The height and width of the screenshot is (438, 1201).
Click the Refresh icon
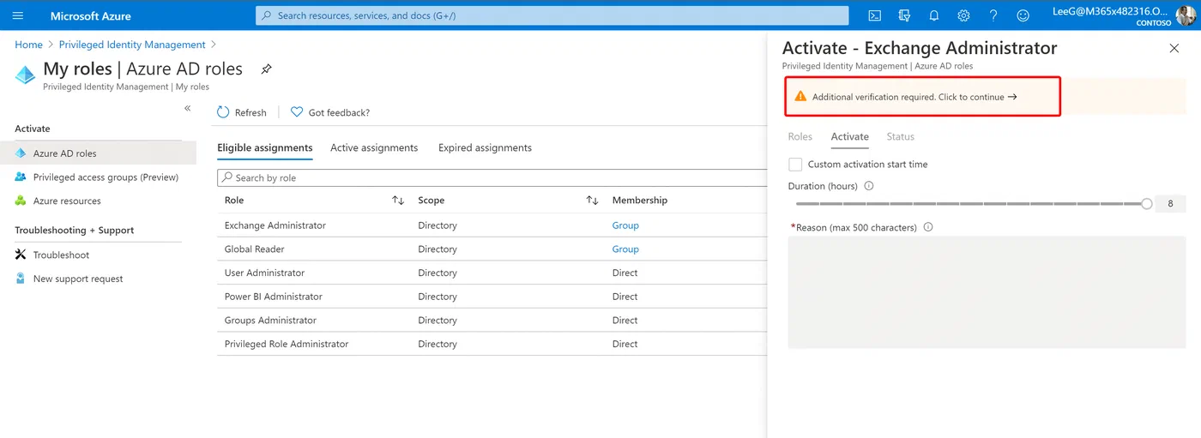(x=223, y=112)
